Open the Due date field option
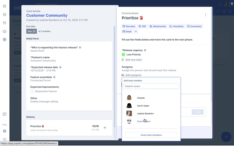The height and width of the screenshot is (146, 234). pos(129,26)
